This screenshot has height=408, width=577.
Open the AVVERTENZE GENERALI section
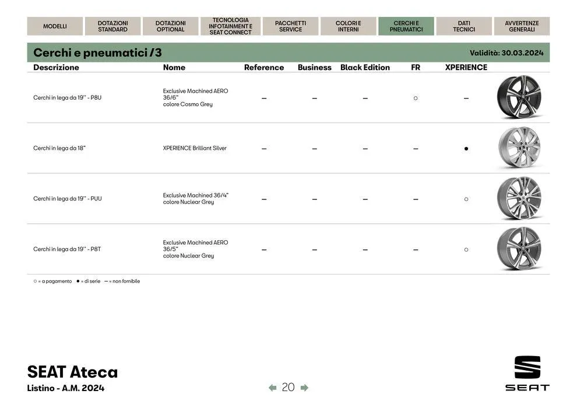(x=522, y=26)
